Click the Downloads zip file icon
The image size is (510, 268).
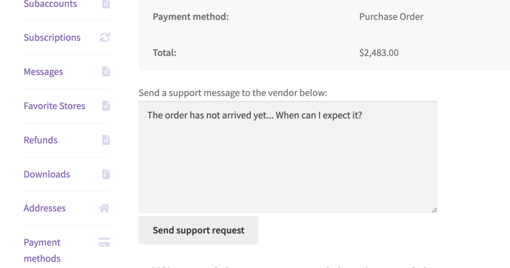(106, 174)
